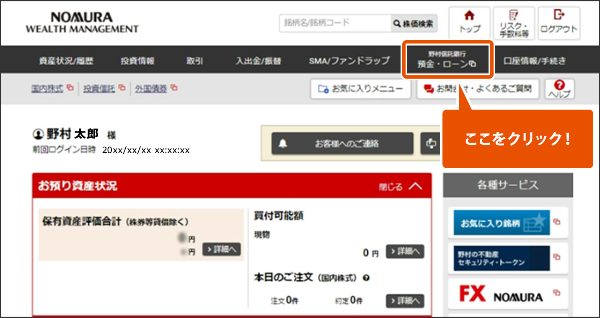Click the ログアウト logout icon button

point(559,23)
